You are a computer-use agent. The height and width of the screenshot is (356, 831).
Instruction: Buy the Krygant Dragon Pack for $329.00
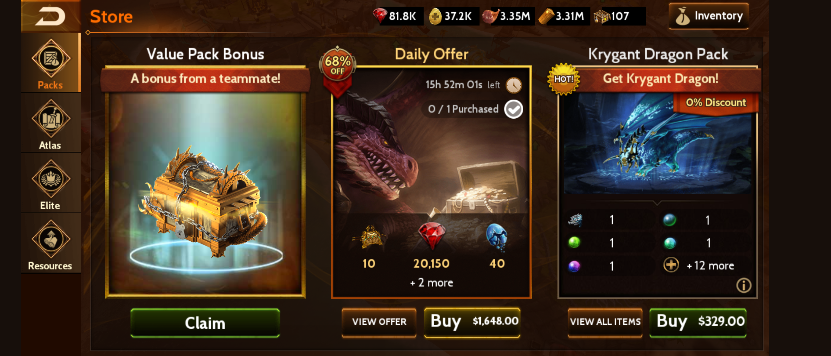[698, 322]
